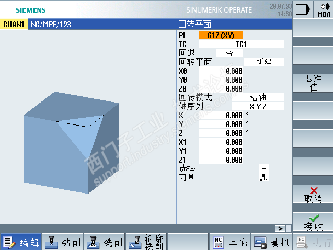This screenshot has height=250, width=333.
Task: Open the TC field showing TC1
Action: pyautogui.click(x=242, y=44)
